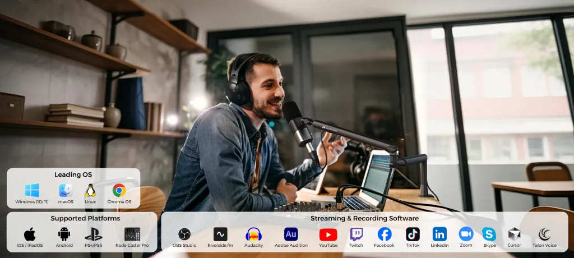The width and height of the screenshot is (574, 258).
Task: Open the OBS Studio icon
Action: [x=184, y=234]
